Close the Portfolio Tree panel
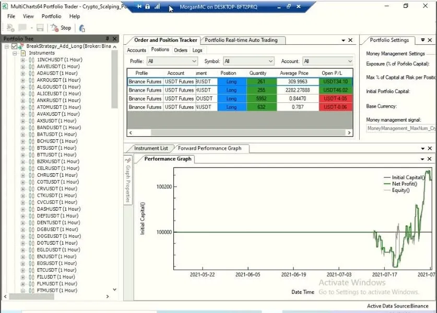 coord(115,39)
